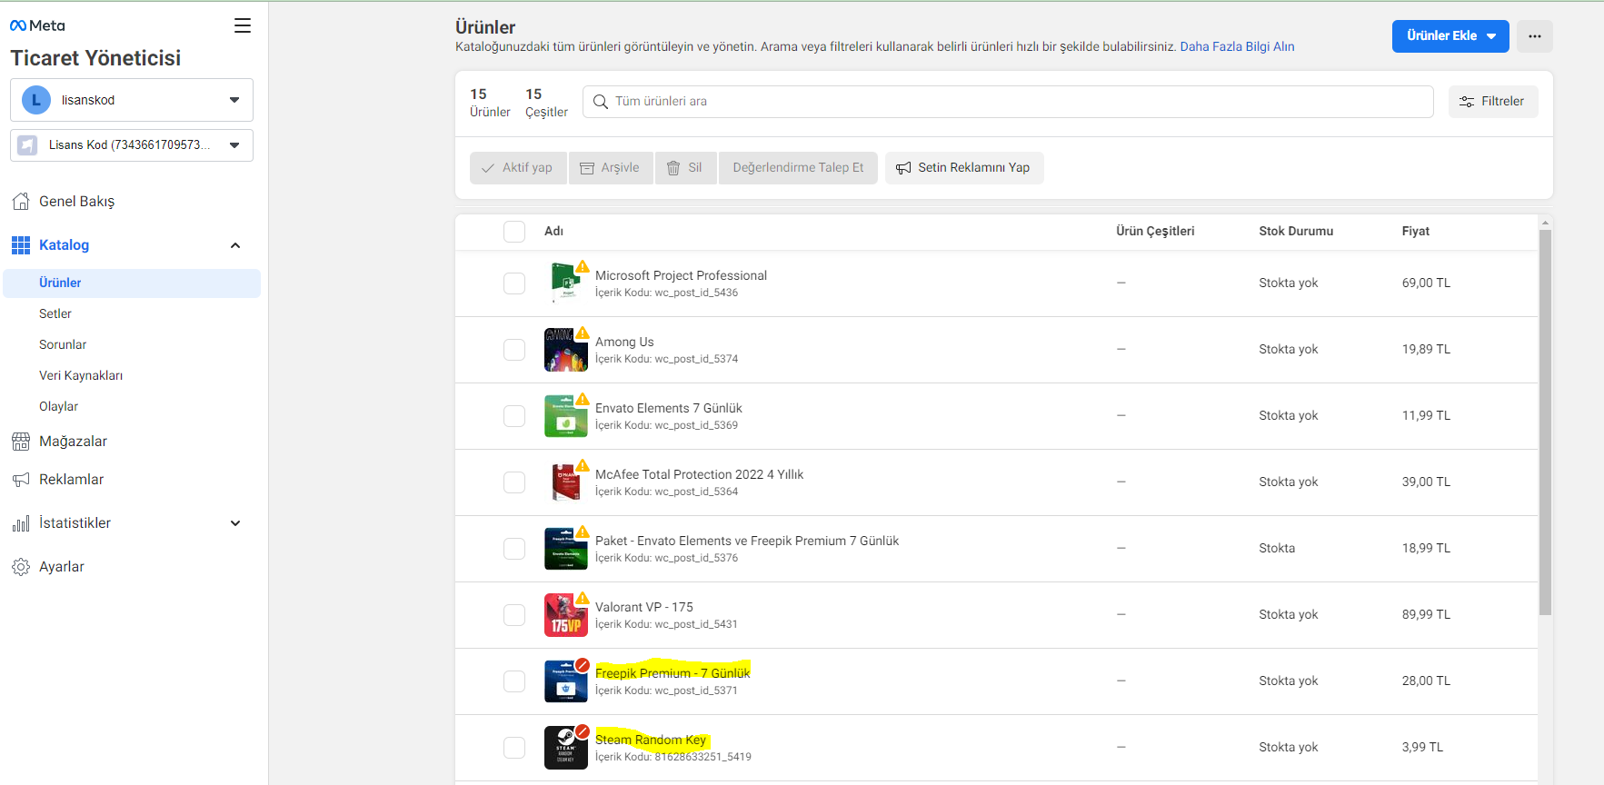The image size is (1604, 785).
Task: Open the Ürünler Ekle dropdown button
Action: pyautogui.click(x=1450, y=36)
